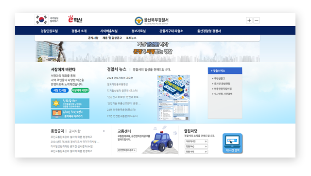311x176 pixels.
Task: Open the monitor video visit banner
Action: coord(70,114)
